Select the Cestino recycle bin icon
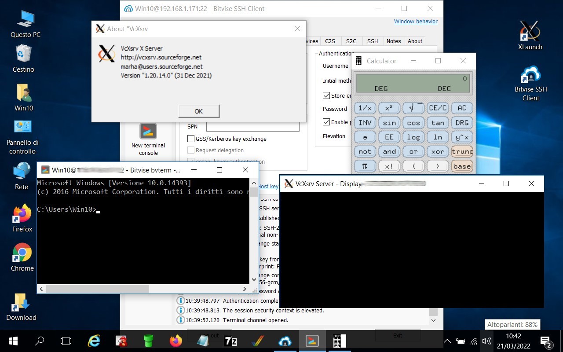Viewport: 563px width, 352px height. [x=23, y=58]
